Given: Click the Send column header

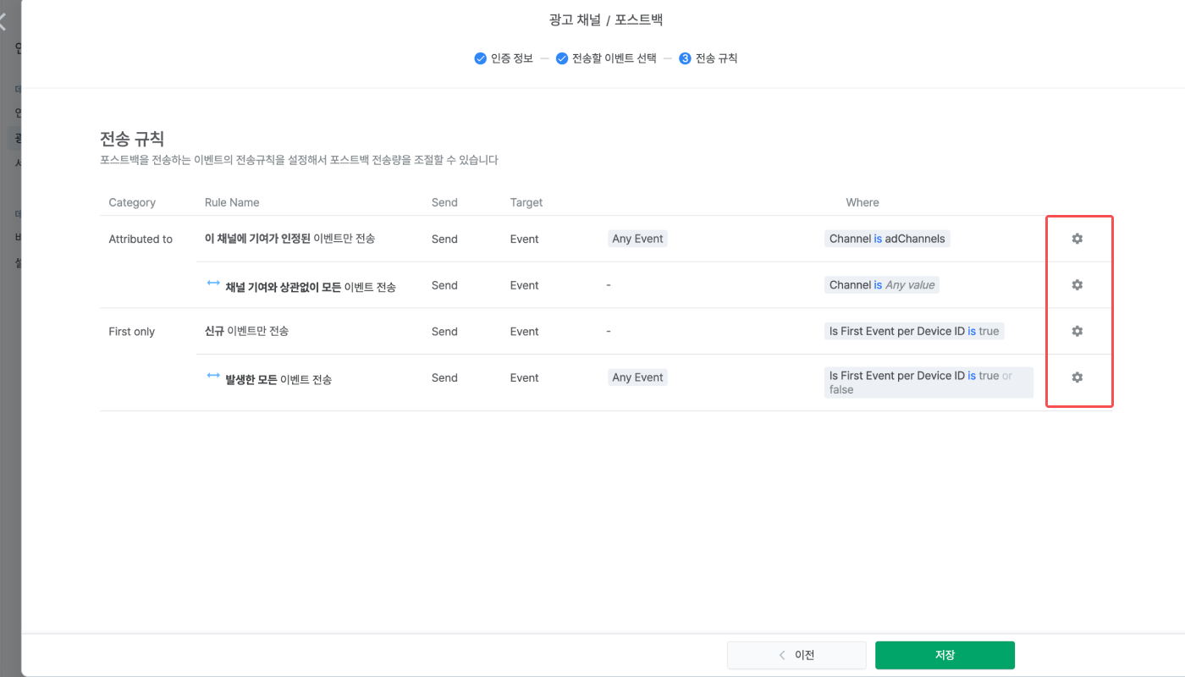Looking at the screenshot, I should (444, 202).
